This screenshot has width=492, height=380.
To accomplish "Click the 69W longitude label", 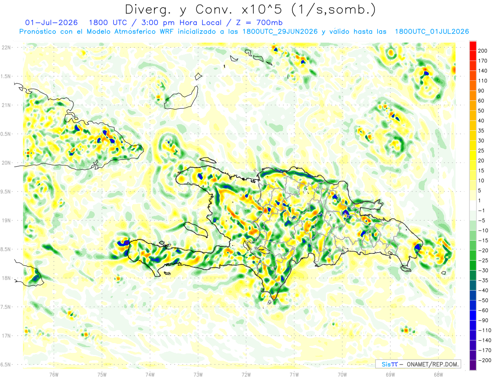I will click(390, 374).
